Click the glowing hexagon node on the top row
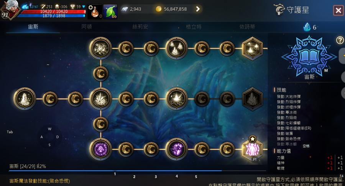 pos(252,48)
